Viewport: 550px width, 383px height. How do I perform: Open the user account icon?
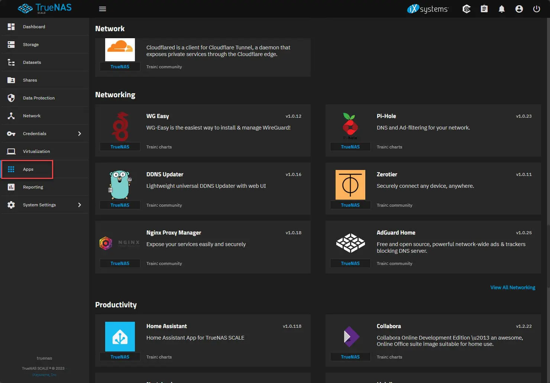click(x=519, y=9)
